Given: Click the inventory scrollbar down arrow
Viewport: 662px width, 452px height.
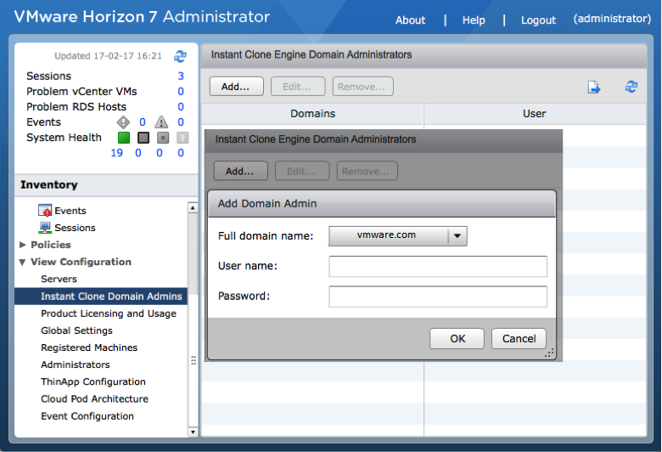Looking at the screenshot, I should coord(193,432).
